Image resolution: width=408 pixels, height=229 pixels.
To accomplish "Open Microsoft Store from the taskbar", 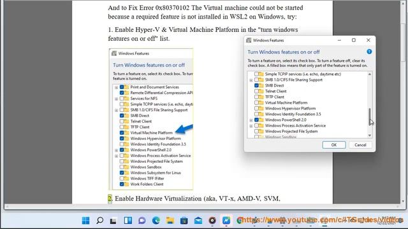I will pyautogui.click(x=184, y=221).
